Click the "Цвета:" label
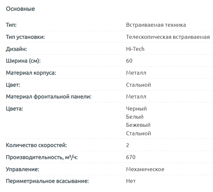Viewport: 213px width, 192px height. coord(15,109)
